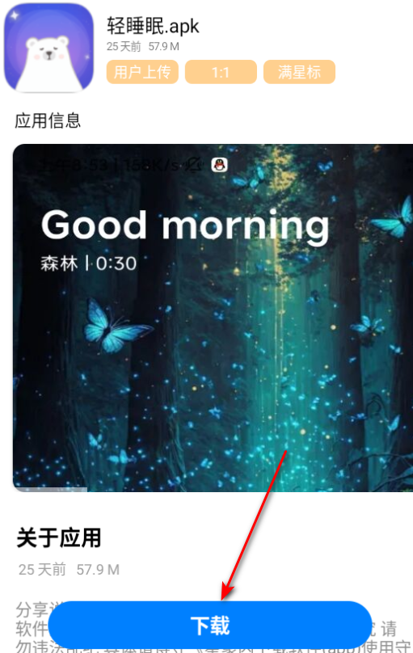The width and height of the screenshot is (413, 653).
Task: Open the forest screenshot preview image
Action: click(x=213, y=318)
